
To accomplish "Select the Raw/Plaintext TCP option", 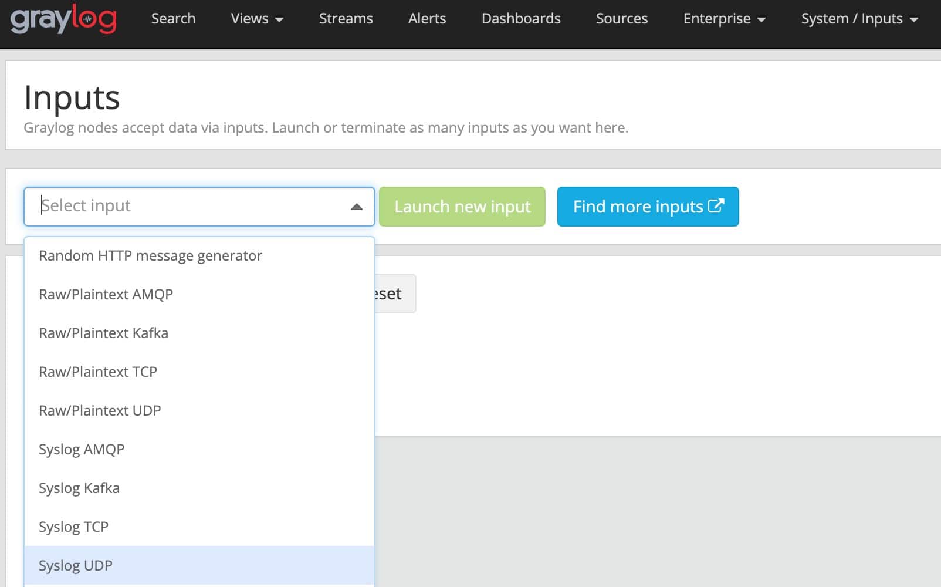I will (98, 372).
